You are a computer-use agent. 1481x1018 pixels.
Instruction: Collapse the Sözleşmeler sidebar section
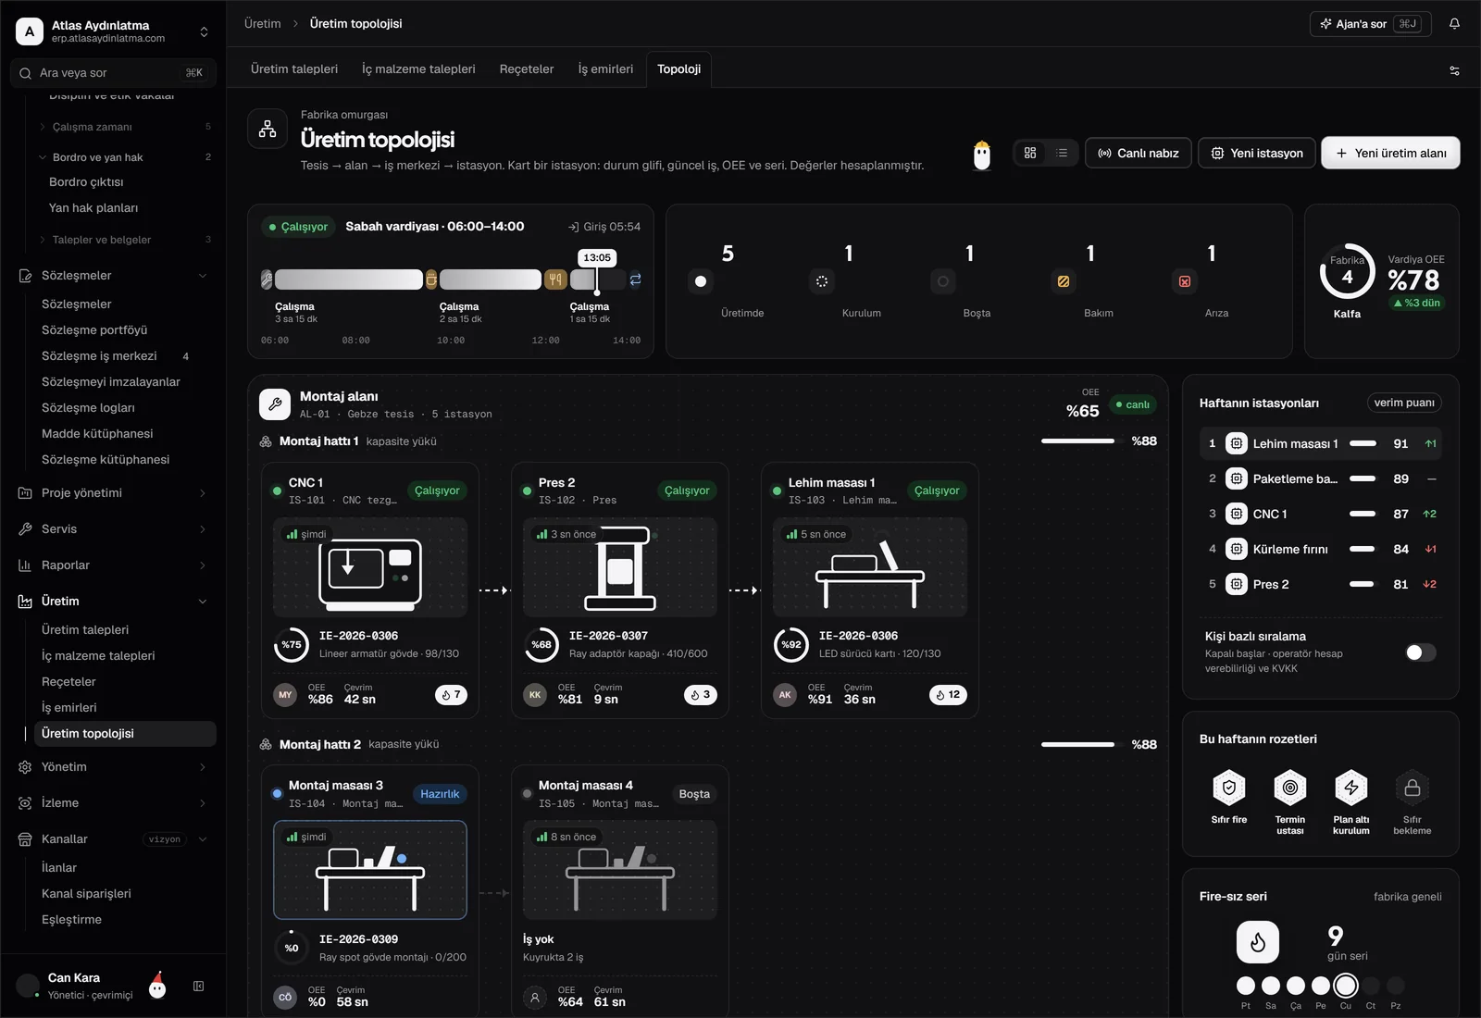pyautogui.click(x=113, y=276)
